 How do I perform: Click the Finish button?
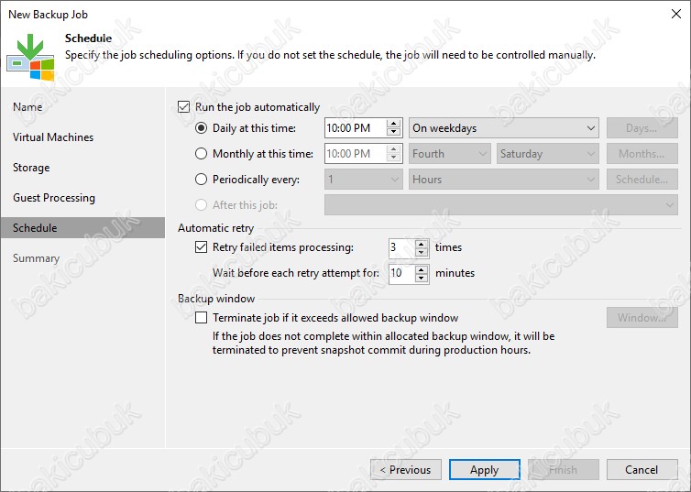(x=564, y=469)
